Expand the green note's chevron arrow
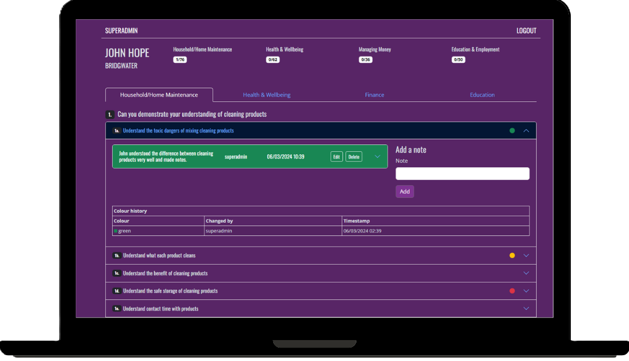 [377, 156]
